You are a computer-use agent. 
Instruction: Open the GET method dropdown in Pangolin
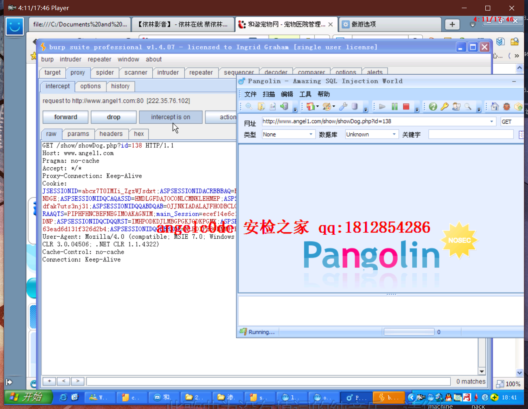coord(512,122)
